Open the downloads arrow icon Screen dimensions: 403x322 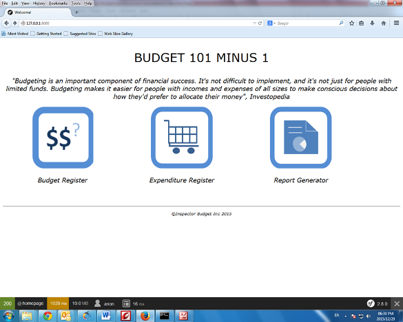tap(372, 23)
